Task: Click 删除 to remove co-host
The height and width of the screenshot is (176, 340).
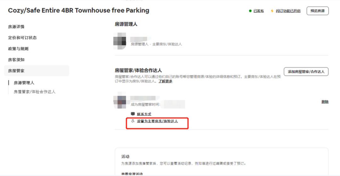Action: point(325,102)
